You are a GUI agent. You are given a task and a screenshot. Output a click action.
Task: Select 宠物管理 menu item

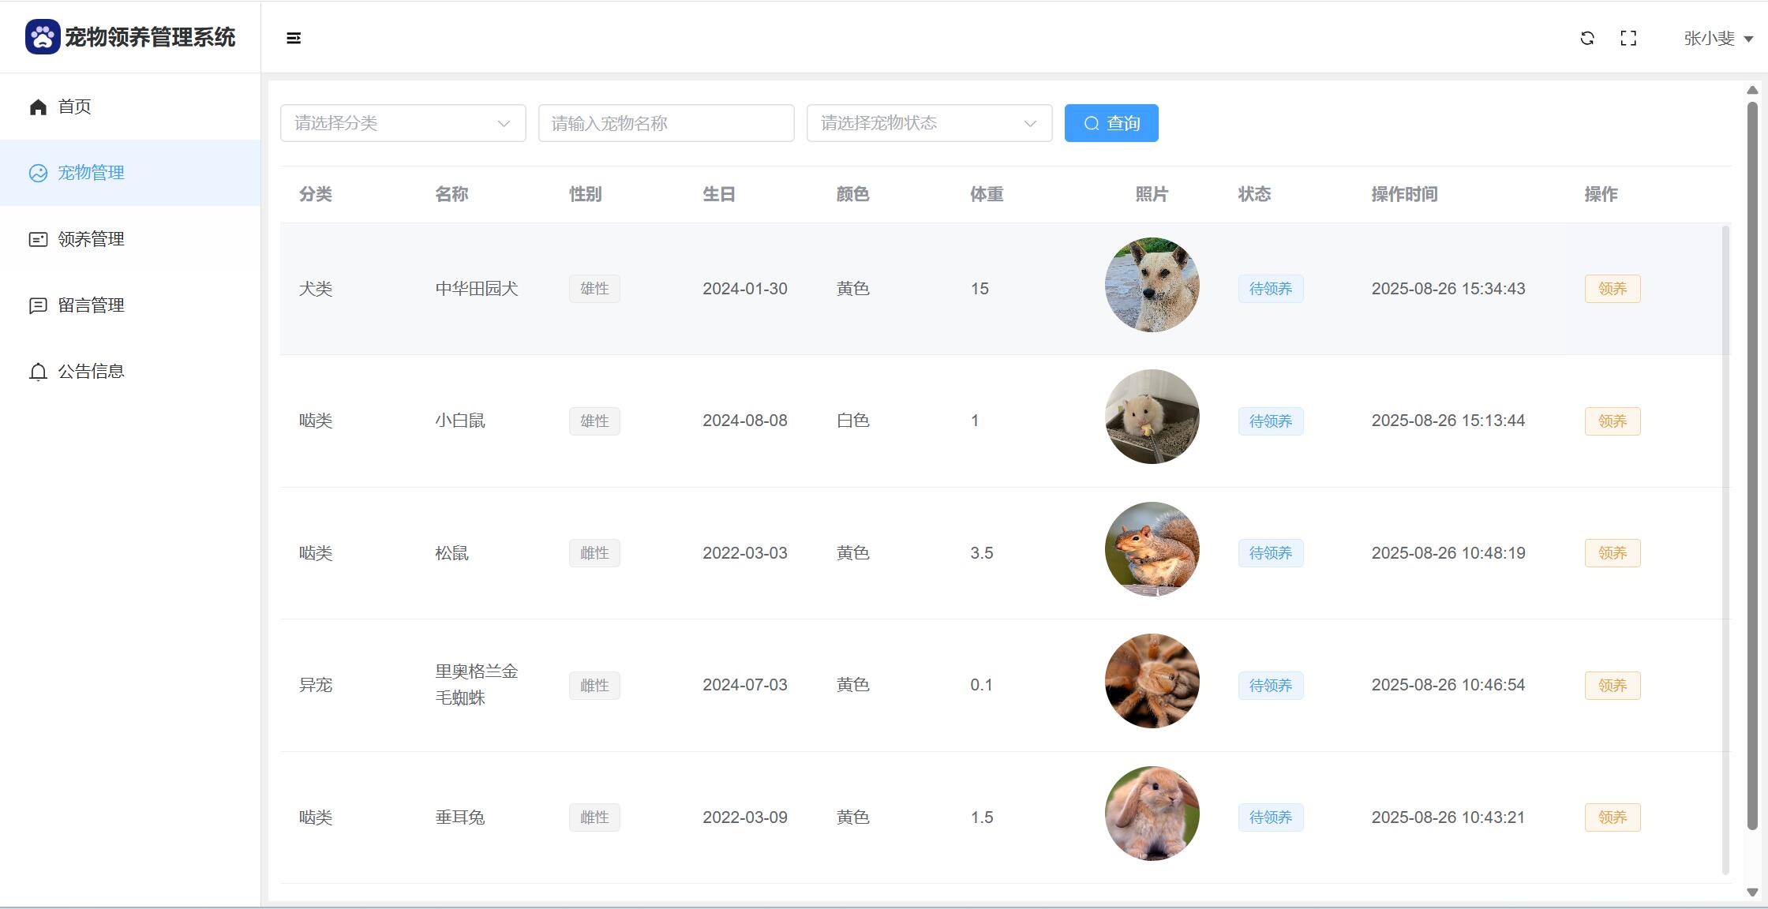(91, 173)
